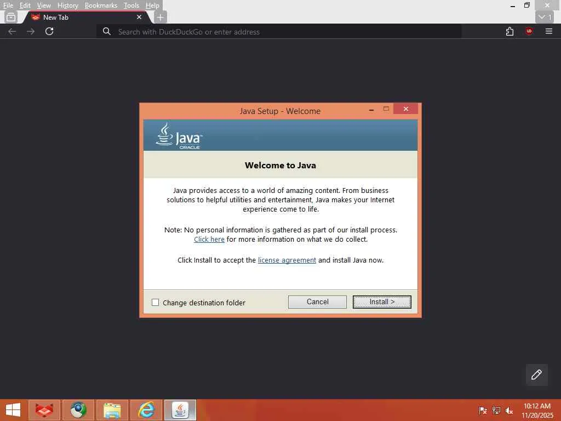Open the File menu in browser
The height and width of the screenshot is (421, 561).
[x=8, y=5]
